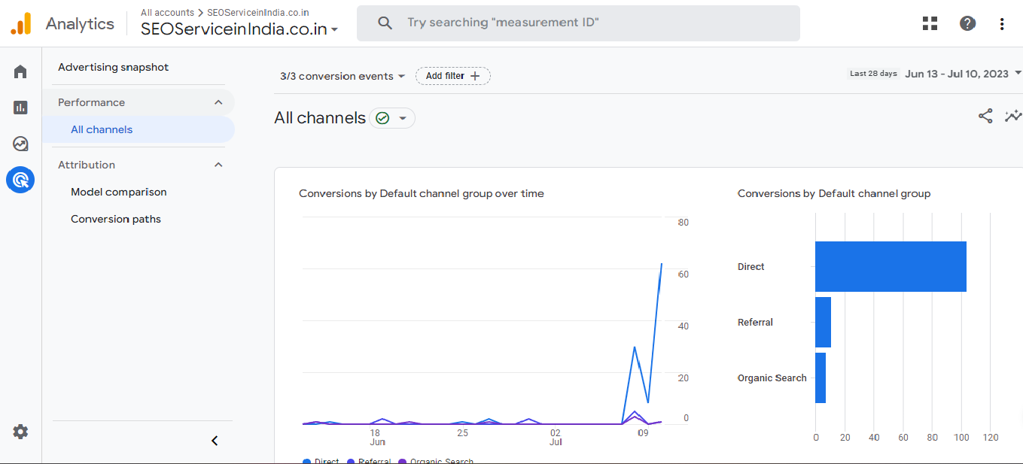
Task: Open the Google apps grid icon
Action: (930, 23)
